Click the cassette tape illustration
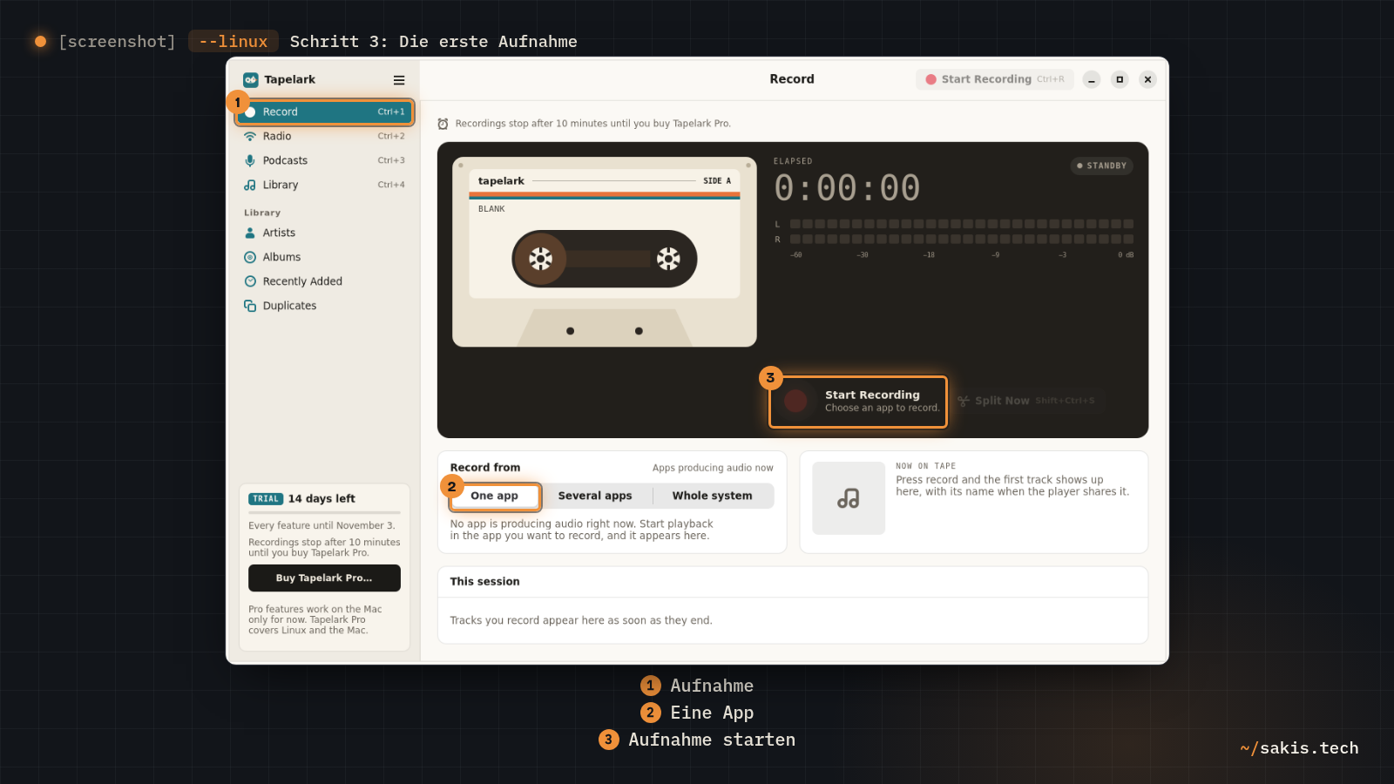 pyautogui.click(x=605, y=252)
